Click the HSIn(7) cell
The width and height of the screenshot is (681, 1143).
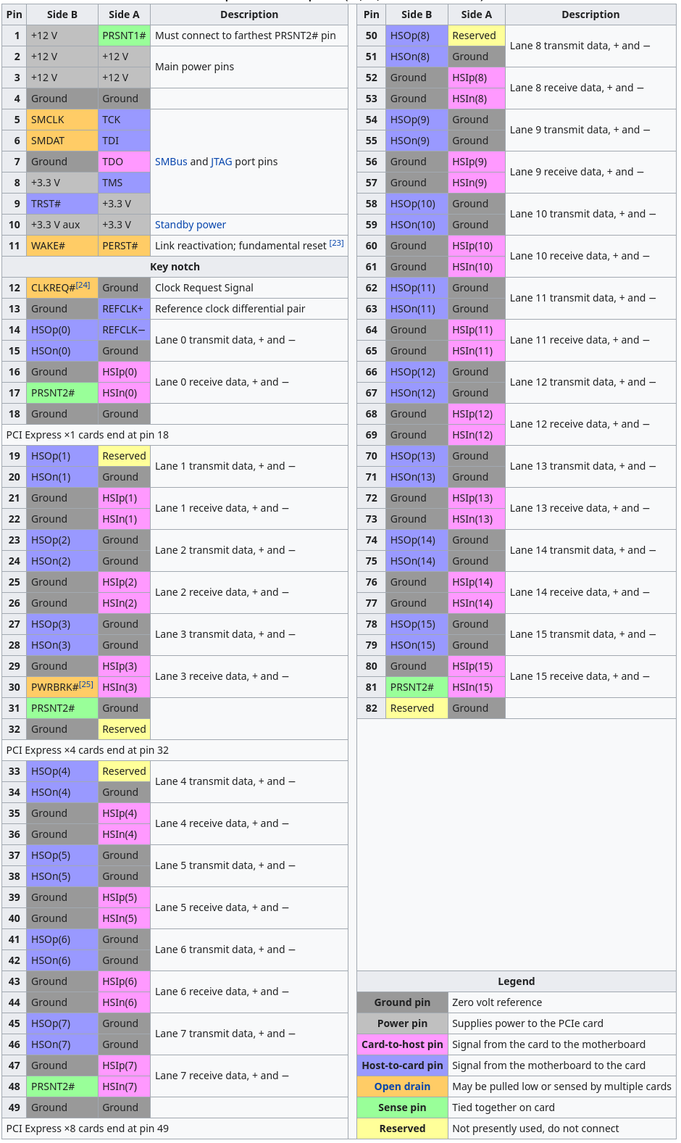pos(124,1086)
